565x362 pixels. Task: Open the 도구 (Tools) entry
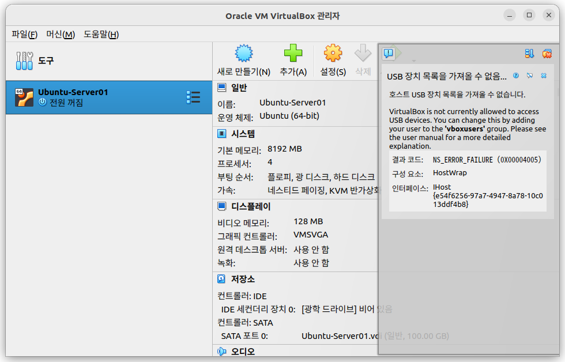tap(109, 61)
